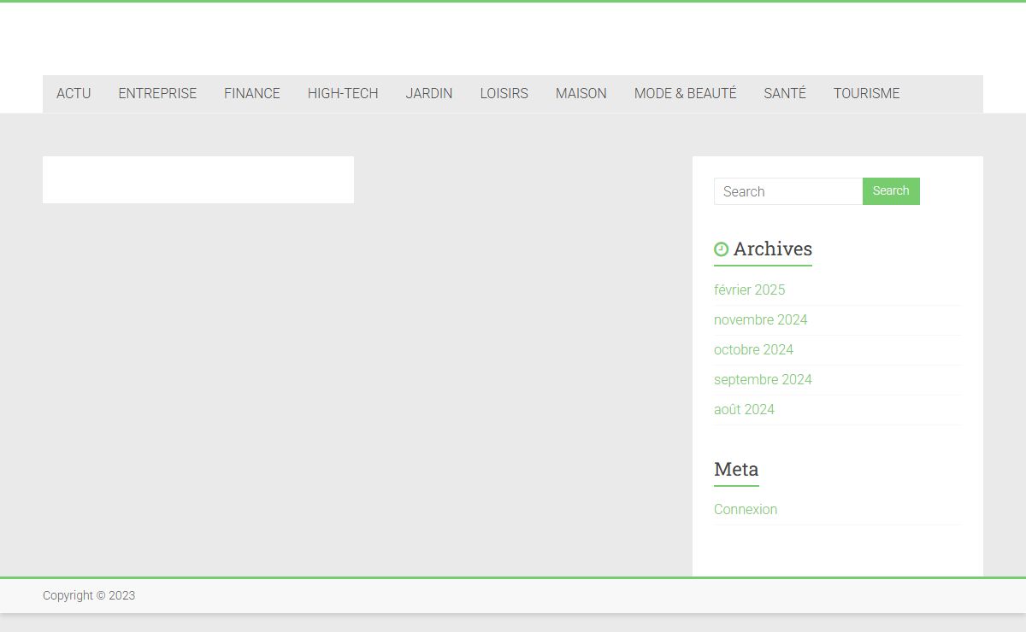View the novembre 2024 archive link
The height and width of the screenshot is (632, 1026).
pos(760,320)
